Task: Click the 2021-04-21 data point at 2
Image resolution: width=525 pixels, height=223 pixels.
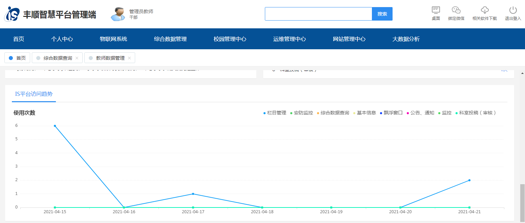Action: coord(469,180)
